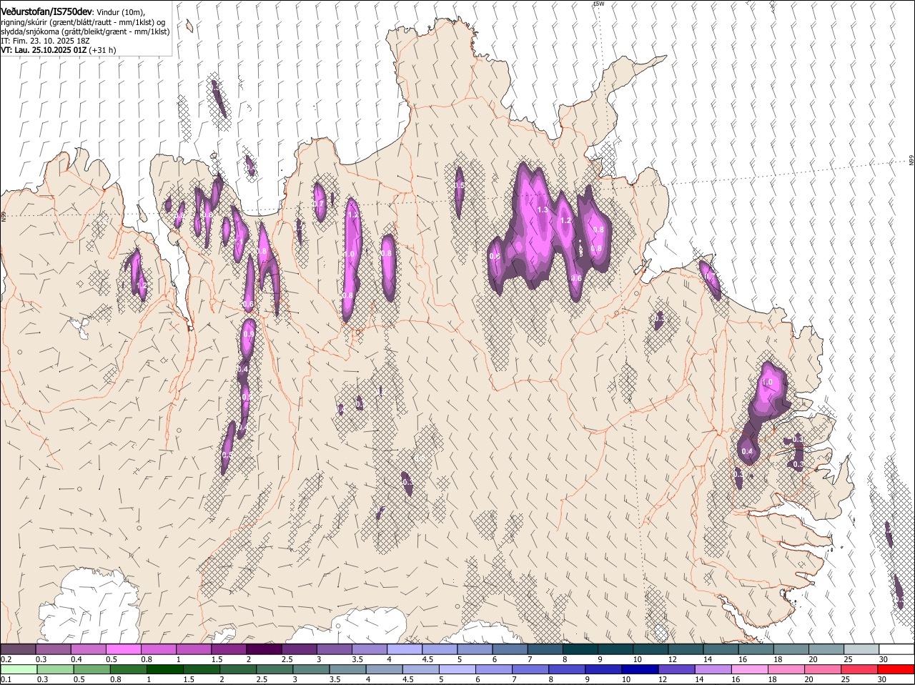Choose the light blue top-row swatch labeled 4

point(405,649)
